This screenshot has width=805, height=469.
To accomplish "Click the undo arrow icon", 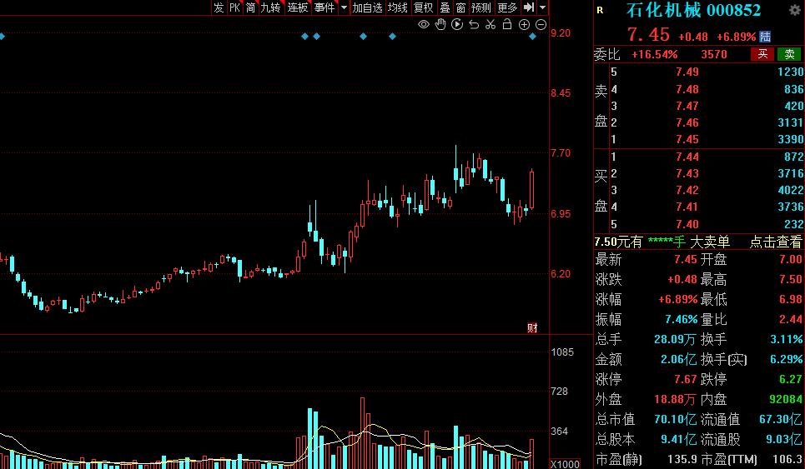I will click(474, 25).
